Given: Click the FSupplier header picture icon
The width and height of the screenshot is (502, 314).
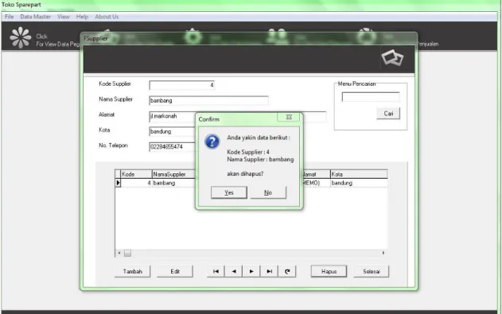Looking at the screenshot, I should coord(392,58).
